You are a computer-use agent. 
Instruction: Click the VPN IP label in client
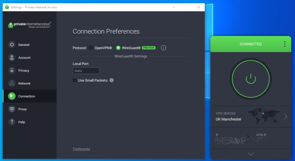261,135
